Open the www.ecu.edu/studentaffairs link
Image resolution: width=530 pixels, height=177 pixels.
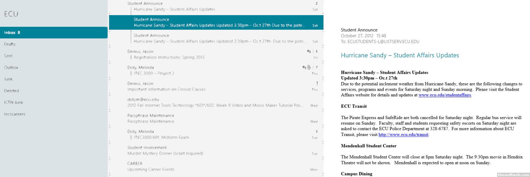[x=445, y=95]
